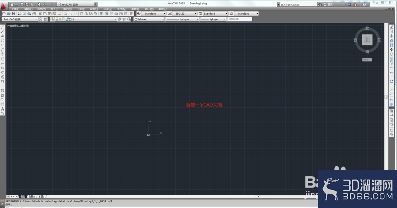Click the Exchange Apps X icon
This screenshot has height=208, width=397.
coord(350,4)
